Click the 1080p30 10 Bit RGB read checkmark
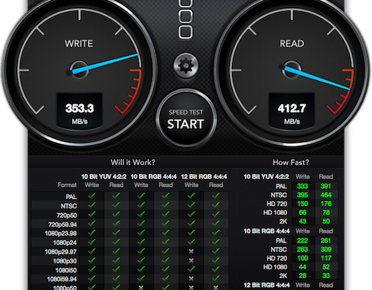The image size is (372, 290). [165, 260]
